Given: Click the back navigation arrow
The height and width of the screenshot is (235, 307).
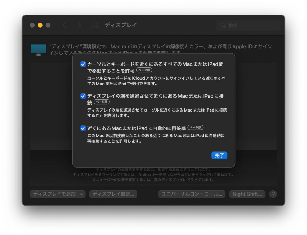Looking at the screenshot, I should 64,25.
